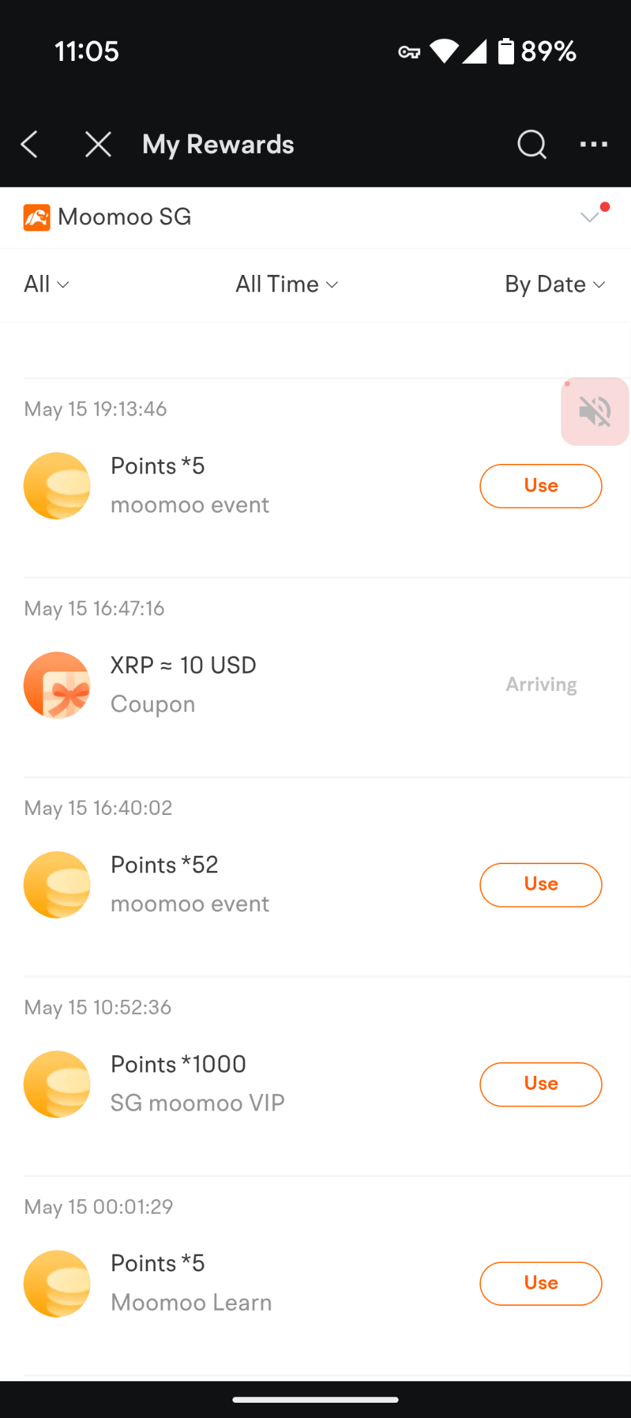Open the All category filter dropdown
This screenshot has width=631, height=1418.
tap(46, 285)
